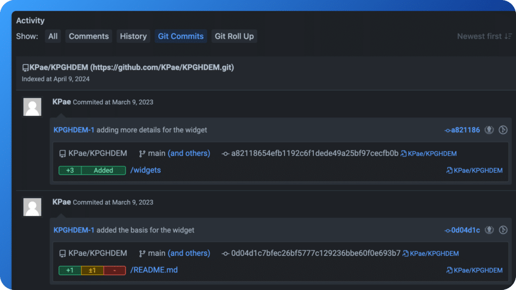
Task: Open the History tab
Action: pyautogui.click(x=133, y=36)
